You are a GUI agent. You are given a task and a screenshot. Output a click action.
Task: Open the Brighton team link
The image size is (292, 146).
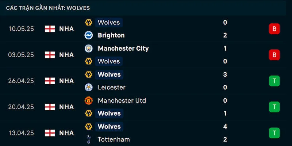coord(111,35)
